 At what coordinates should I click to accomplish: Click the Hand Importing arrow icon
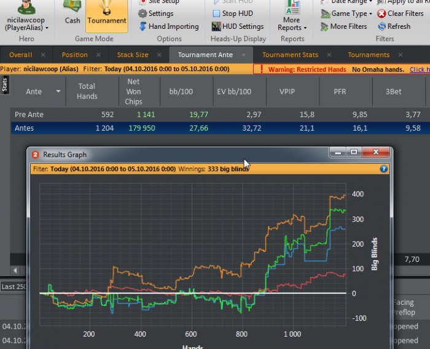tap(143, 26)
